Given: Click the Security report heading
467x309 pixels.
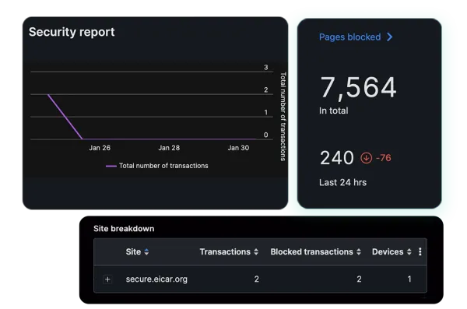Looking at the screenshot, I should 72,32.
